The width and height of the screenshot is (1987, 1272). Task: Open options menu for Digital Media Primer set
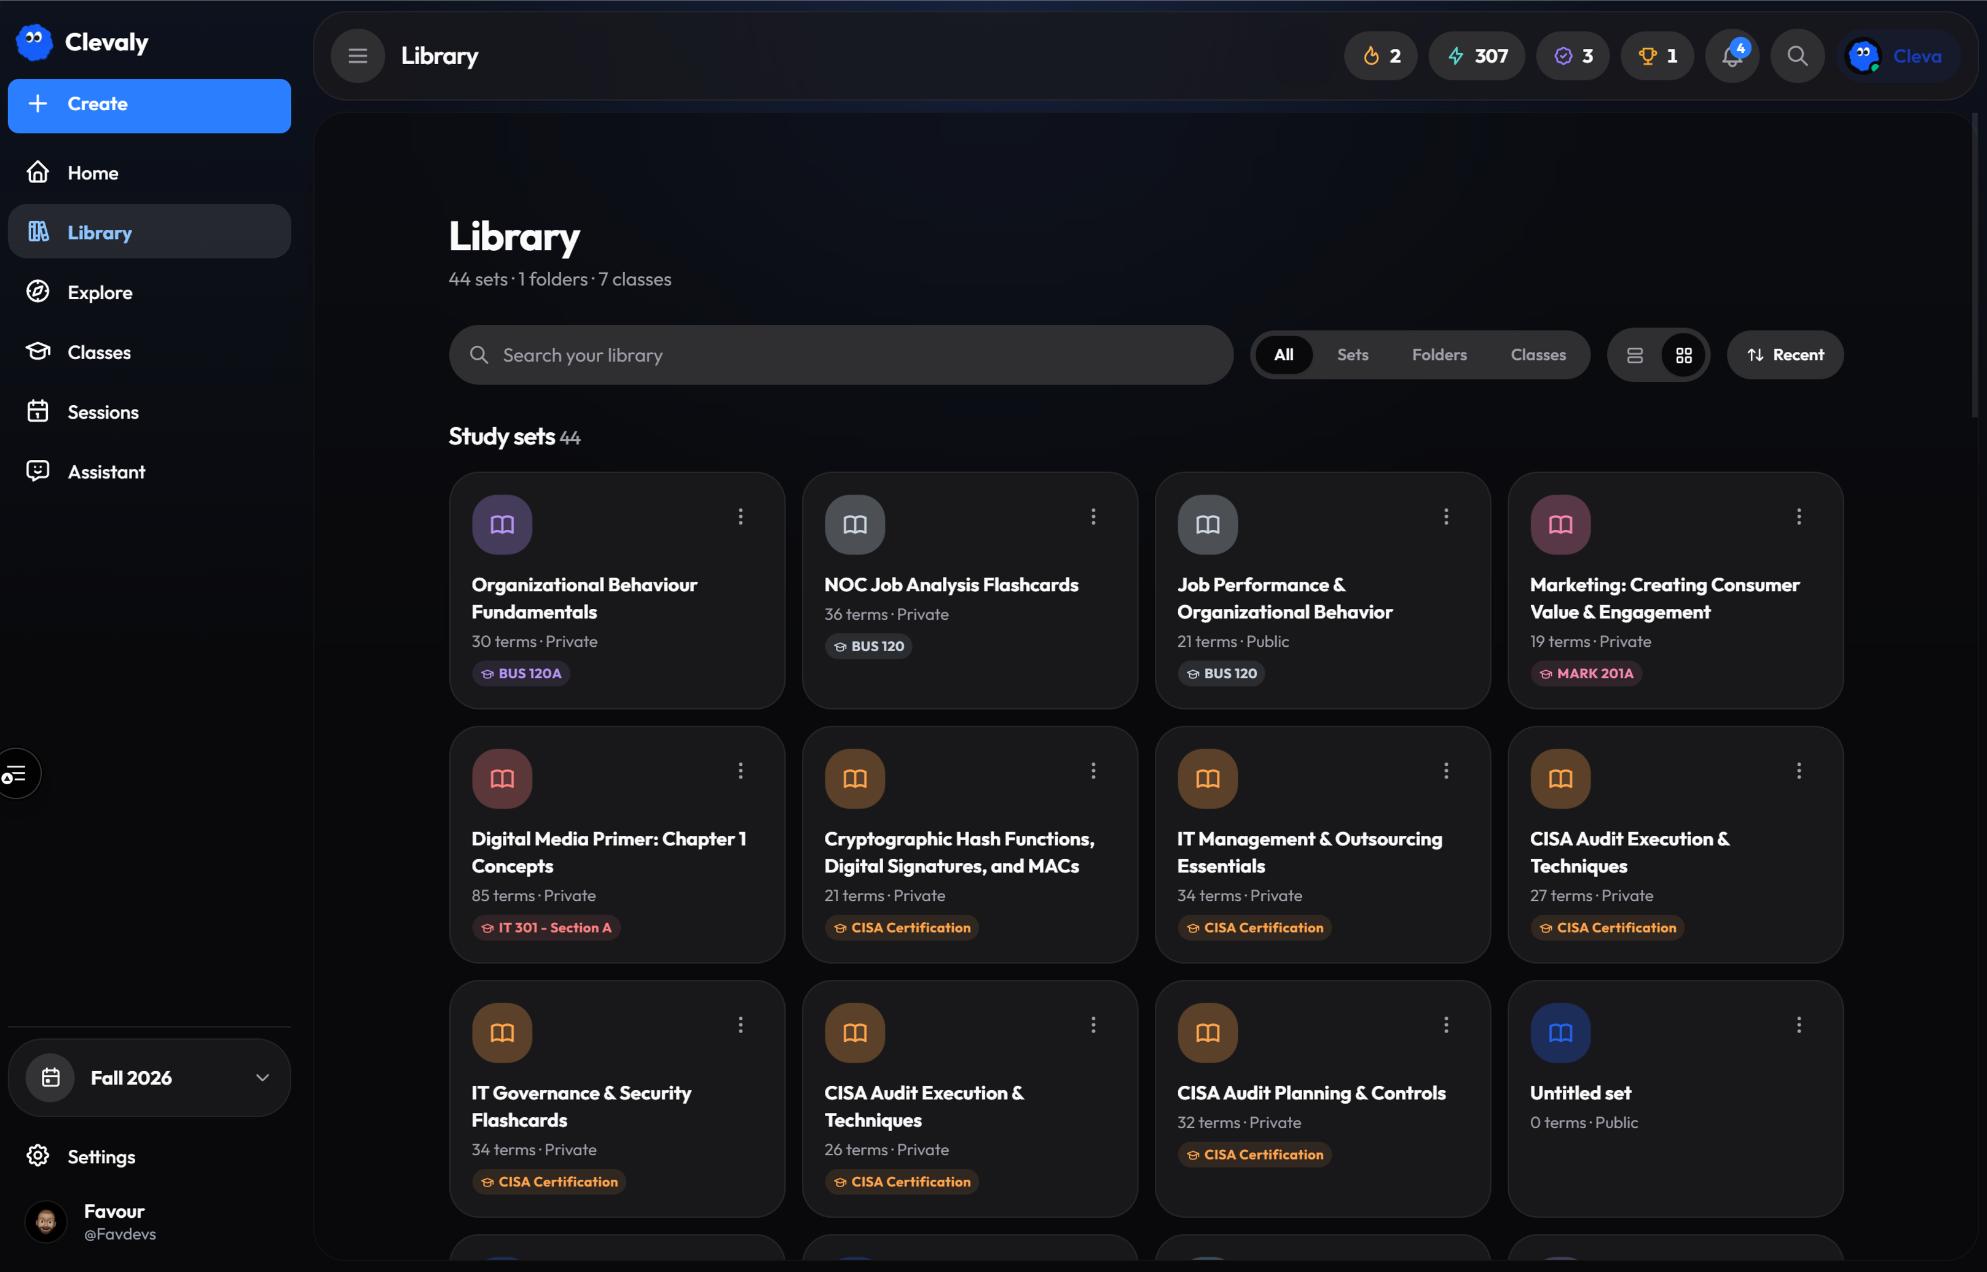[740, 771]
